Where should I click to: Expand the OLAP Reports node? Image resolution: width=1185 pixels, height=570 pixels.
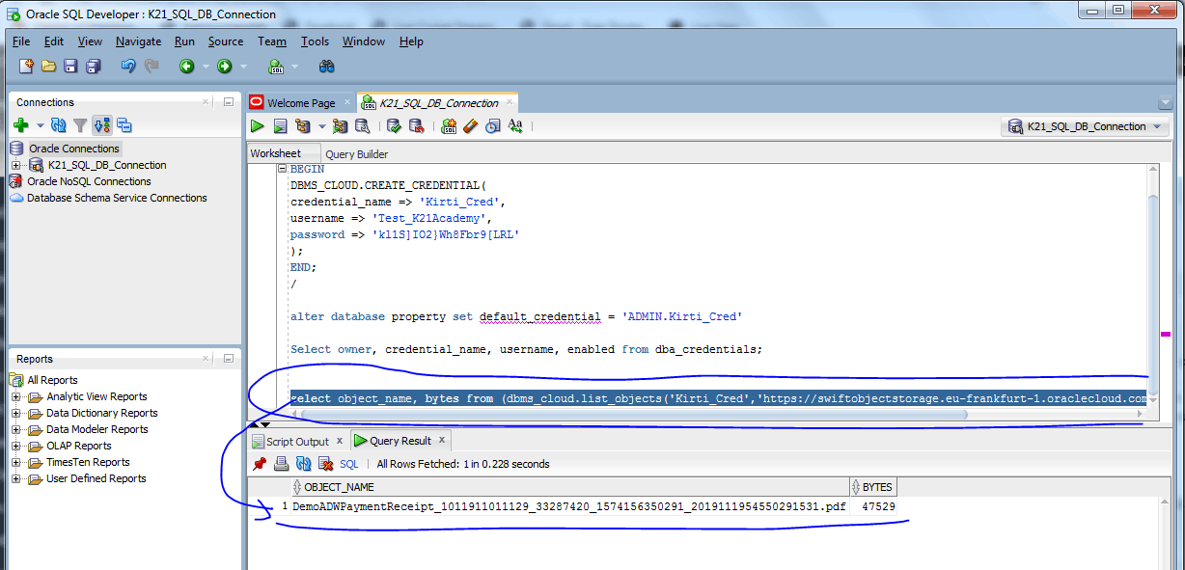(x=15, y=446)
